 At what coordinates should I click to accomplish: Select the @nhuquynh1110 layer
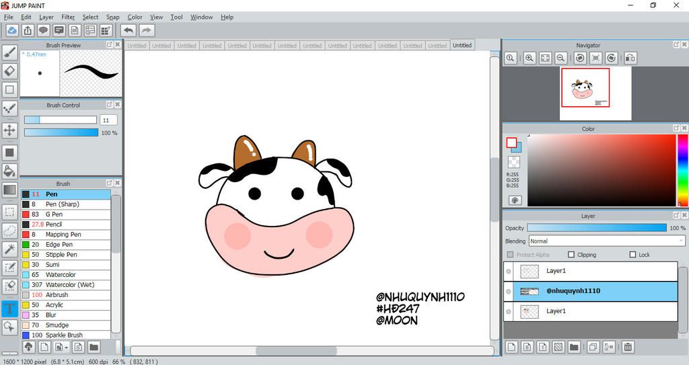(590, 291)
